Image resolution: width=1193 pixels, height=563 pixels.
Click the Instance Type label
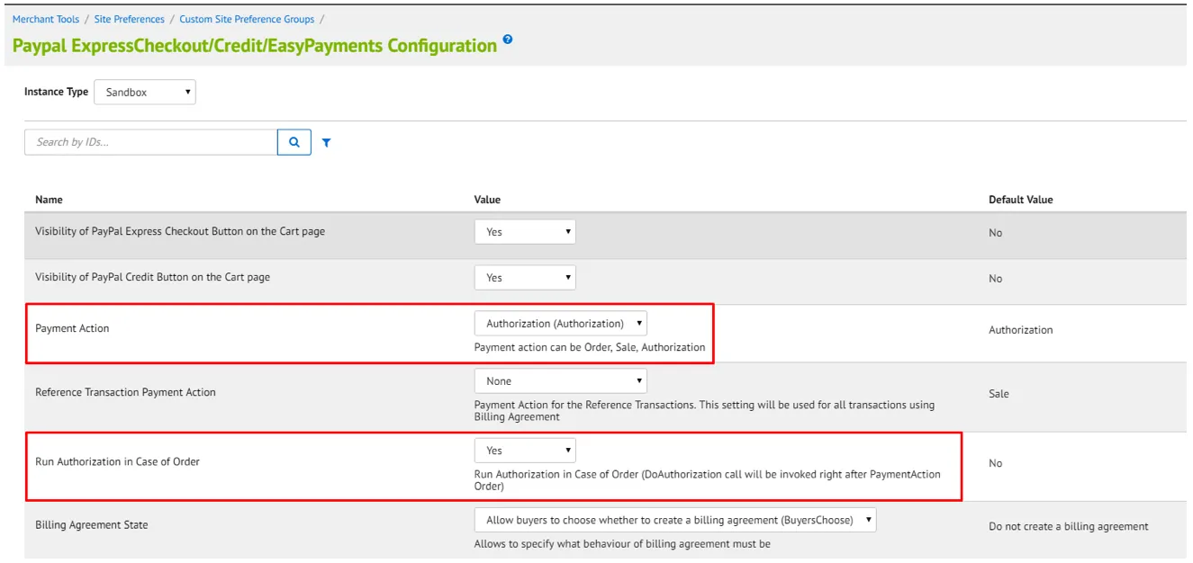[56, 92]
